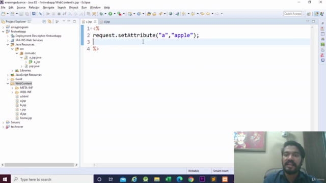This screenshot has width=326, height=183.
Task: Click the New file wizard icon
Action: click(x=4, y=14)
